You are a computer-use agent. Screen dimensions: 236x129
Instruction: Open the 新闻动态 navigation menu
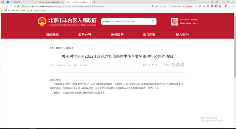(52, 35)
